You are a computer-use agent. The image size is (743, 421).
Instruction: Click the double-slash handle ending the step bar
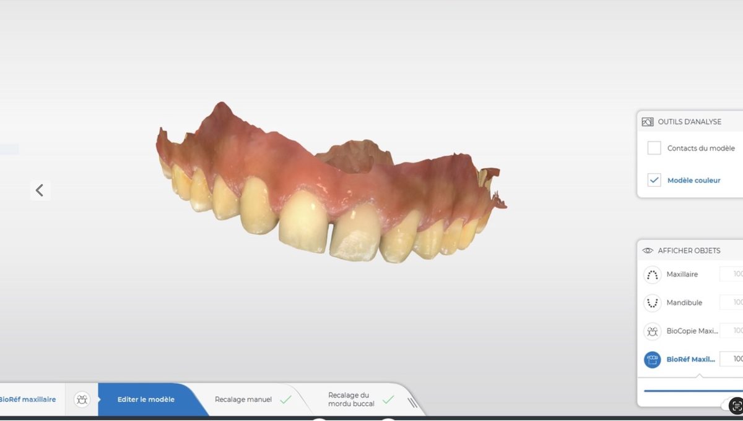click(413, 403)
